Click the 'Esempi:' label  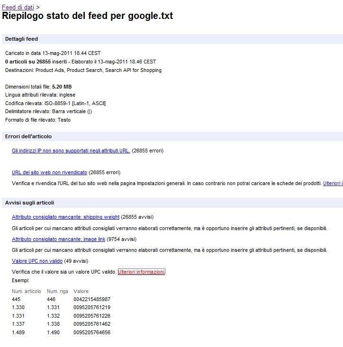click(x=20, y=280)
